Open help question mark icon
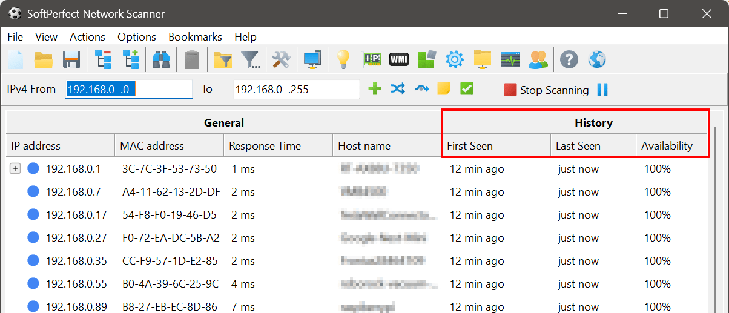This screenshot has height=313, width=729. point(569,59)
